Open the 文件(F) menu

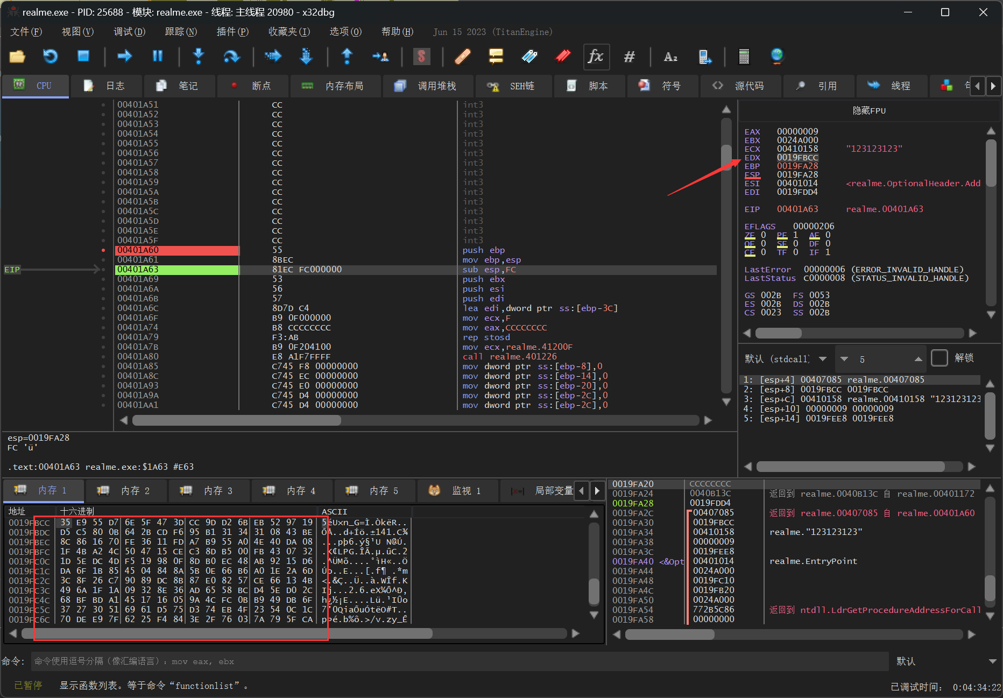click(26, 32)
